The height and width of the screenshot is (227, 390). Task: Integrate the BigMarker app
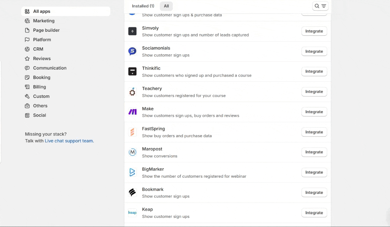[314, 172]
